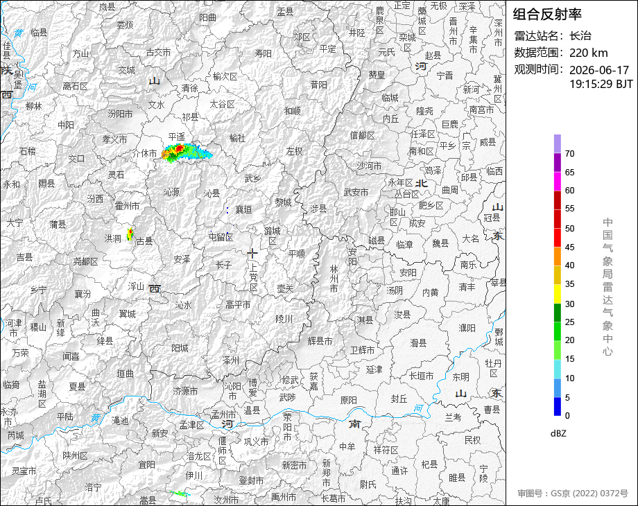This screenshot has height=506, width=638.
Task: Click the time 19:15:29 BJT
Action: pyautogui.click(x=601, y=84)
